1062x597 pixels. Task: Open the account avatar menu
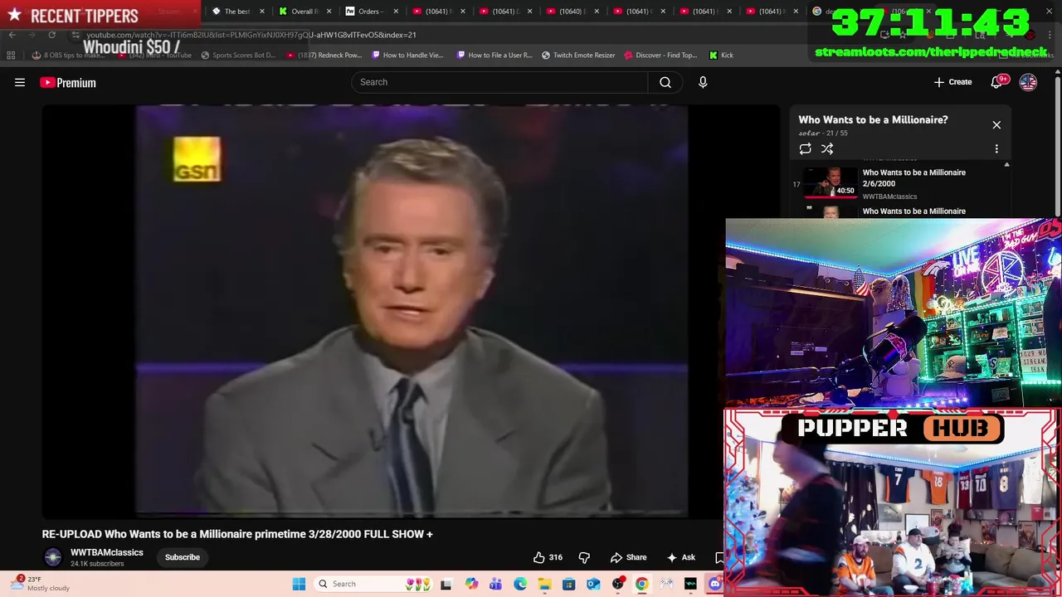tap(1028, 82)
